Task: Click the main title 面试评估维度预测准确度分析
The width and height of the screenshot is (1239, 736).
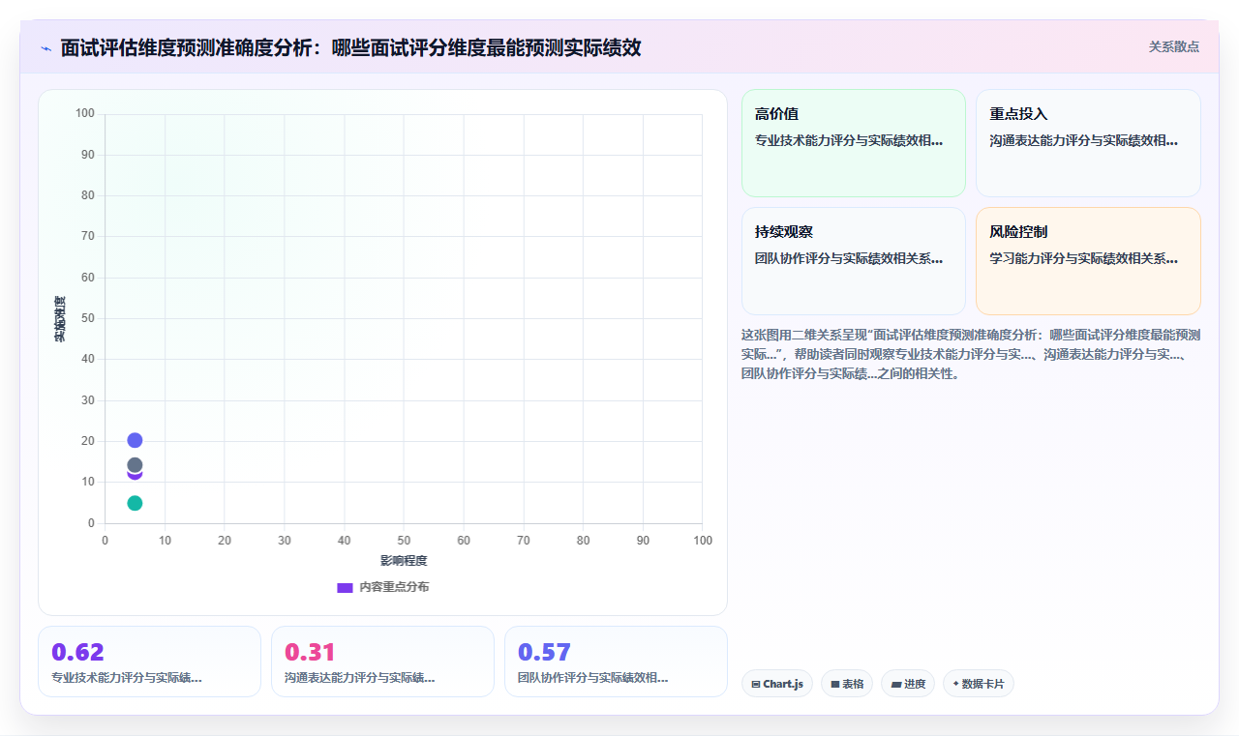Action: coord(350,48)
